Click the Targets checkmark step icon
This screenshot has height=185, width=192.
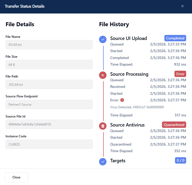(103, 161)
